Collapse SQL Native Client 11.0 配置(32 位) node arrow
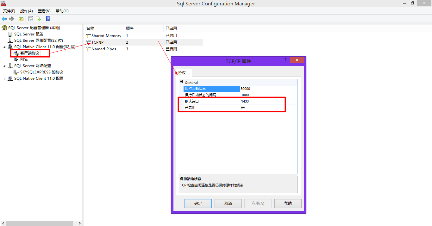This screenshot has height=226, width=432. 4,47
